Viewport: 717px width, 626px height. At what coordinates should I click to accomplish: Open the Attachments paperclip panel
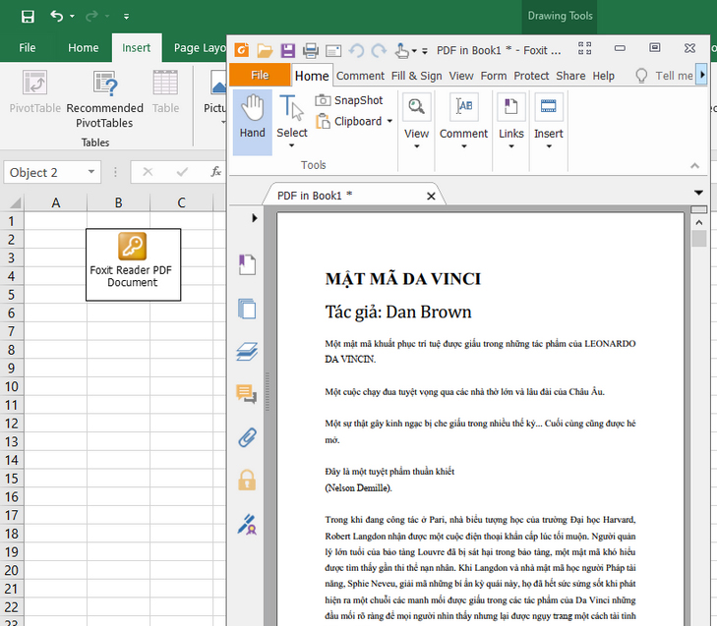[x=248, y=437]
